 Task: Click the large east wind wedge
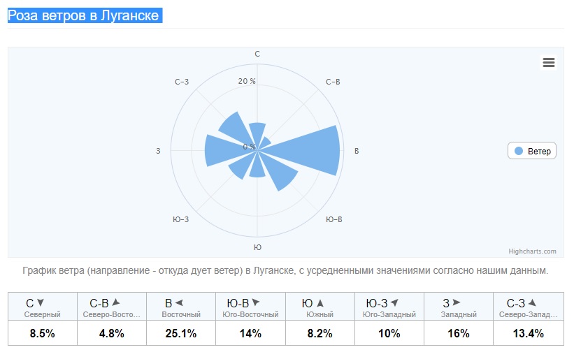tap(315, 150)
